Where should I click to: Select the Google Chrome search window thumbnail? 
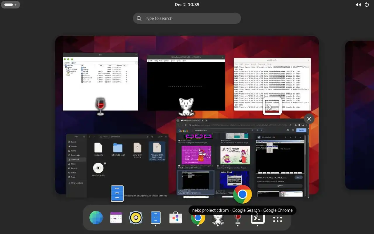click(x=243, y=158)
